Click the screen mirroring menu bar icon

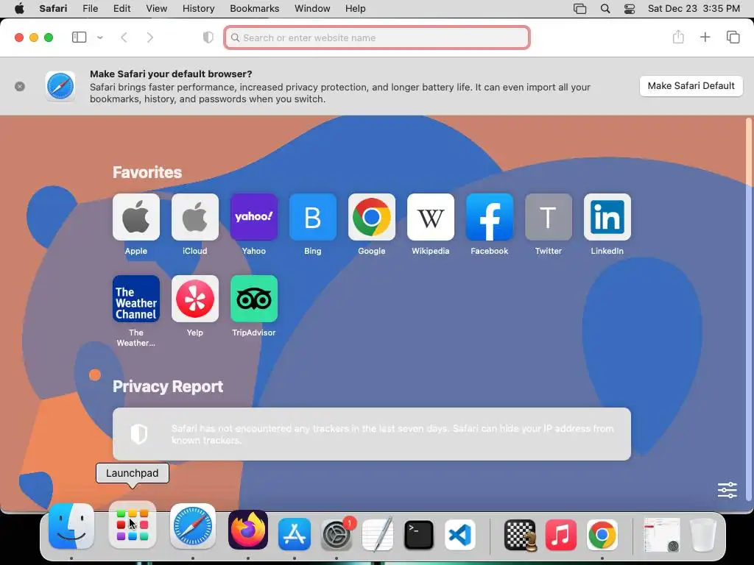(x=580, y=9)
